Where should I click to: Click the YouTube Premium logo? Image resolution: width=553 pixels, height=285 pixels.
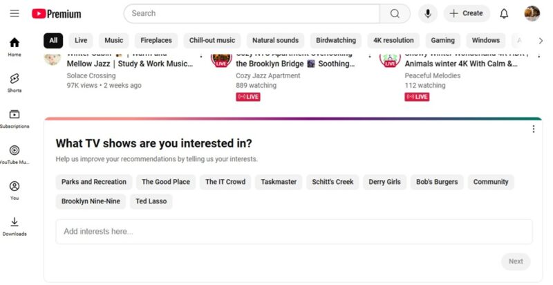[57, 13]
